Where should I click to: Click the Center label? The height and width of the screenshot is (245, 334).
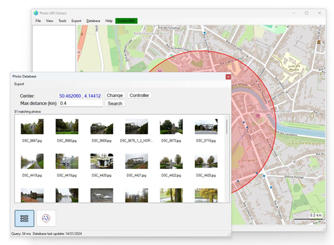[27, 96]
